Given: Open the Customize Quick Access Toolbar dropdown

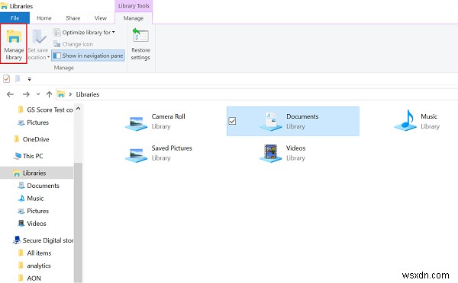Looking at the screenshot, I should point(29,79).
